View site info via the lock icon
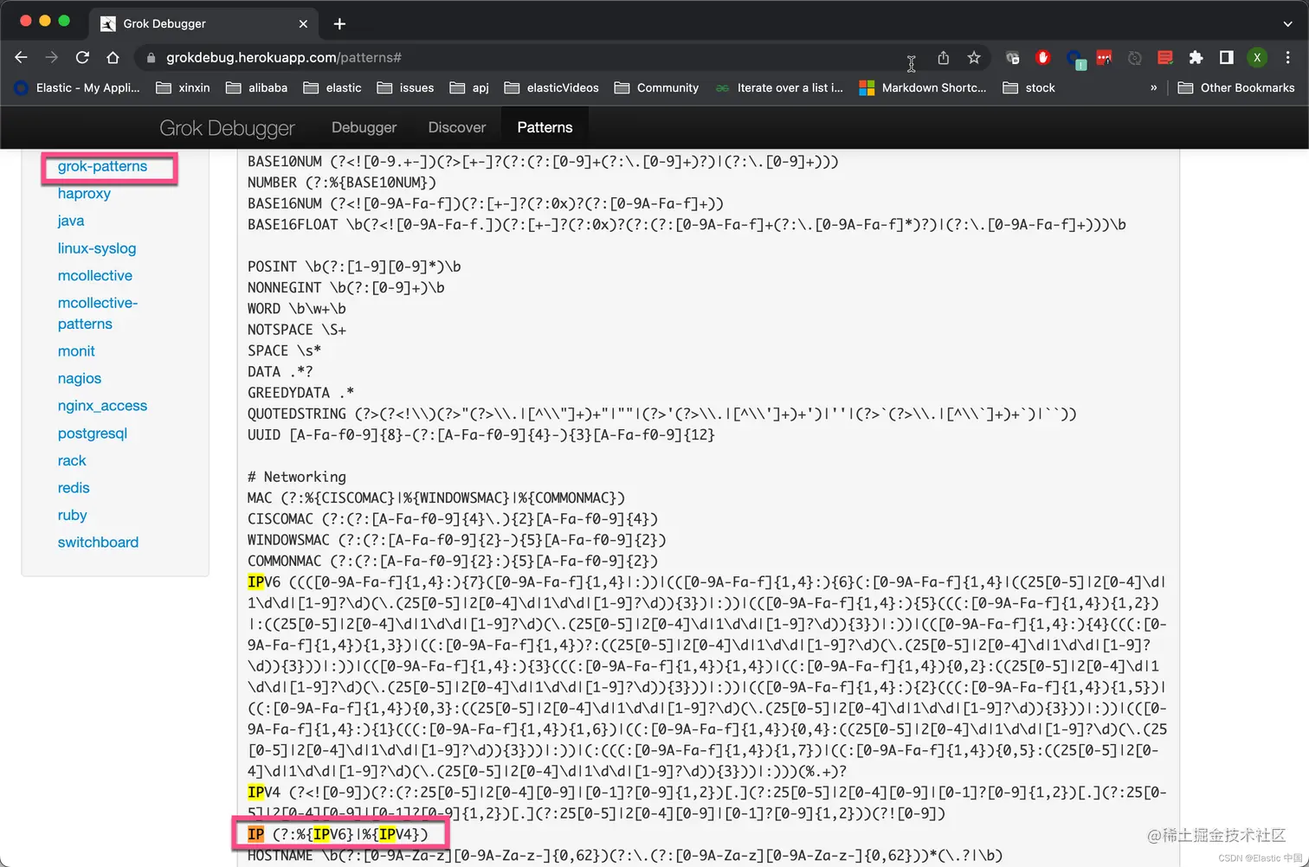 click(151, 58)
